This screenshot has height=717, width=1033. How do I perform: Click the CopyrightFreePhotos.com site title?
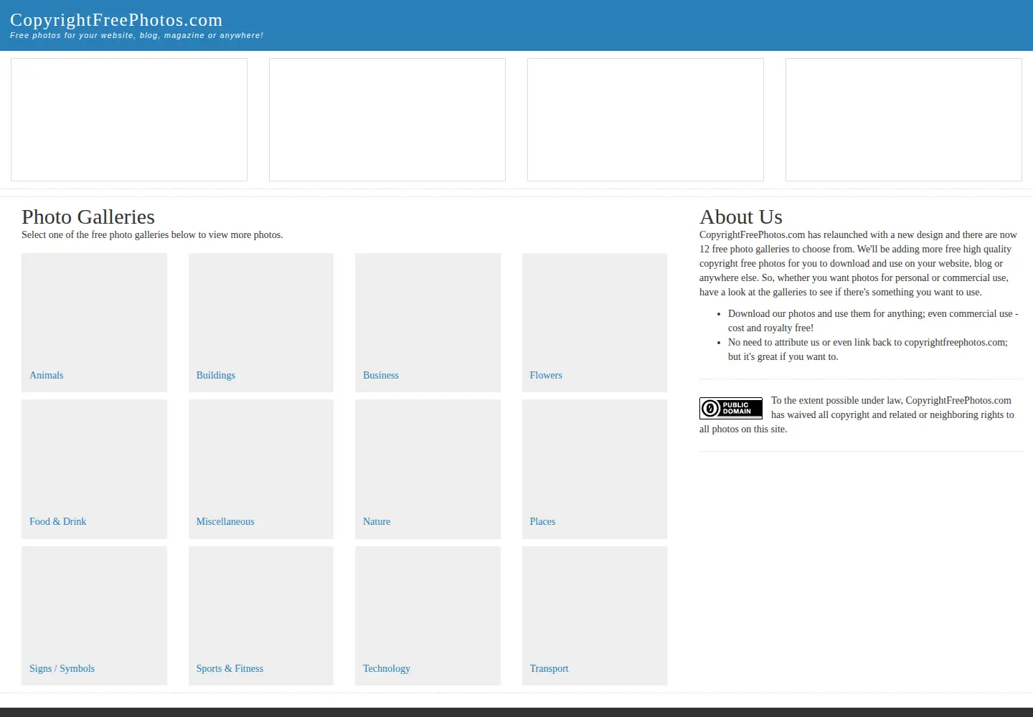[x=116, y=20]
